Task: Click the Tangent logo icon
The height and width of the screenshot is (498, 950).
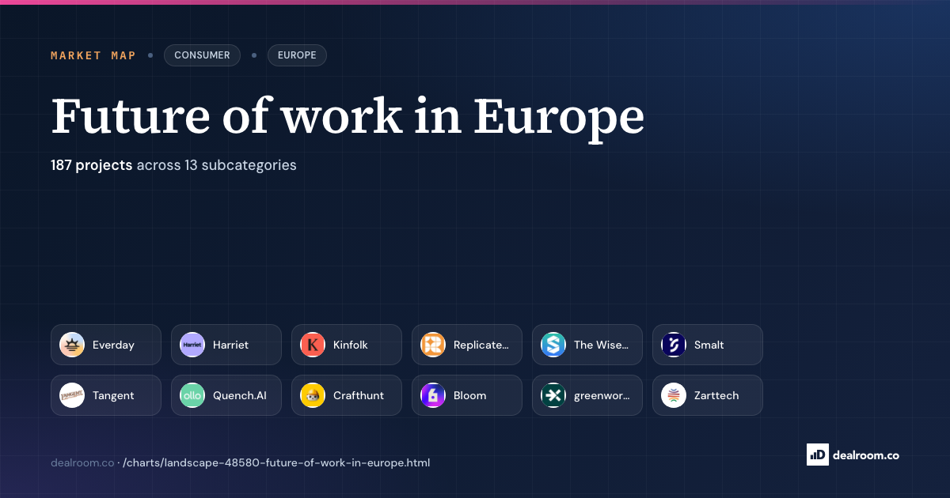Action: tap(72, 395)
